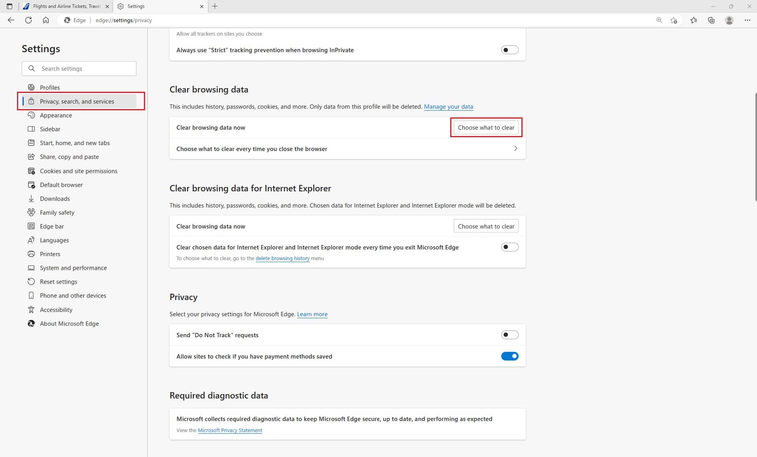Screen dimensions: 757x457
Task: Add this page to favorites with the star-plus icon
Action: (x=674, y=20)
